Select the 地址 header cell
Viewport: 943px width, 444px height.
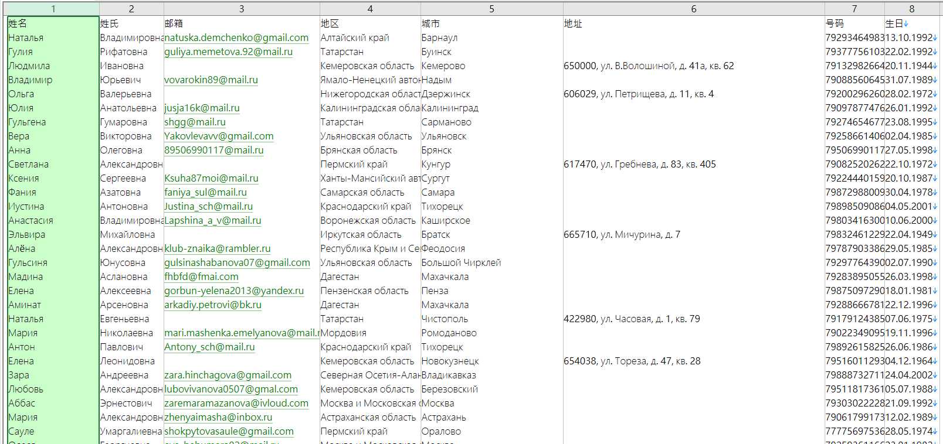[694, 23]
